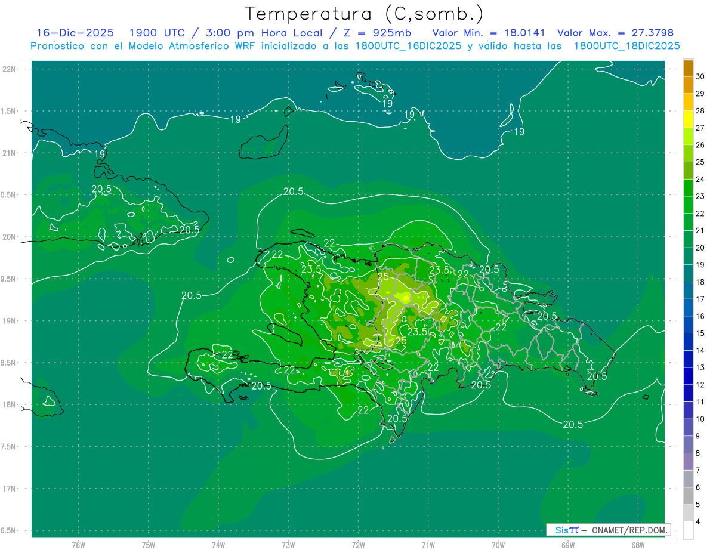Pick the yellow swatch between 27 and 28
716x553 pixels.
pyautogui.click(x=688, y=119)
